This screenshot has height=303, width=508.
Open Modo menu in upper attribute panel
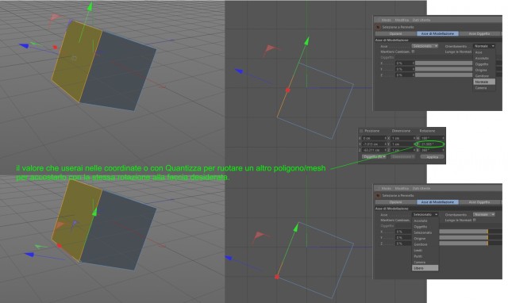pos(387,20)
